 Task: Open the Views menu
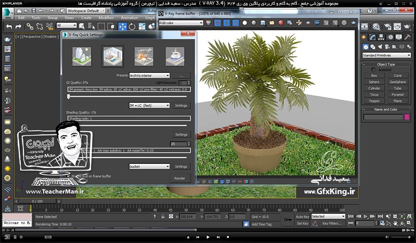pyautogui.click(x=69, y=18)
